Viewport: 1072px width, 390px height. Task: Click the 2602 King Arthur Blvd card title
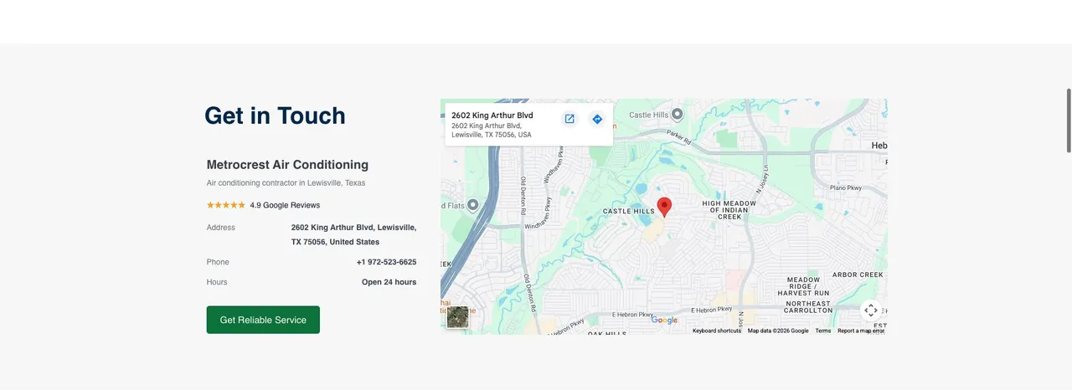coord(492,115)
